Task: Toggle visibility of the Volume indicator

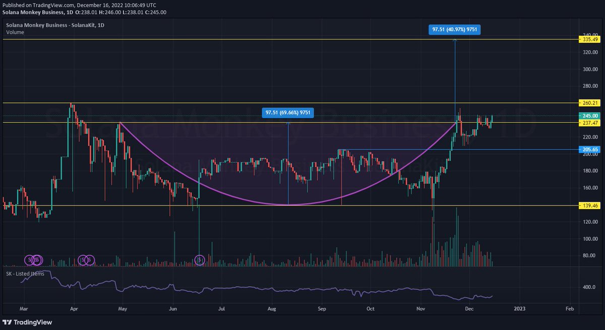Action: click(15, 32)
